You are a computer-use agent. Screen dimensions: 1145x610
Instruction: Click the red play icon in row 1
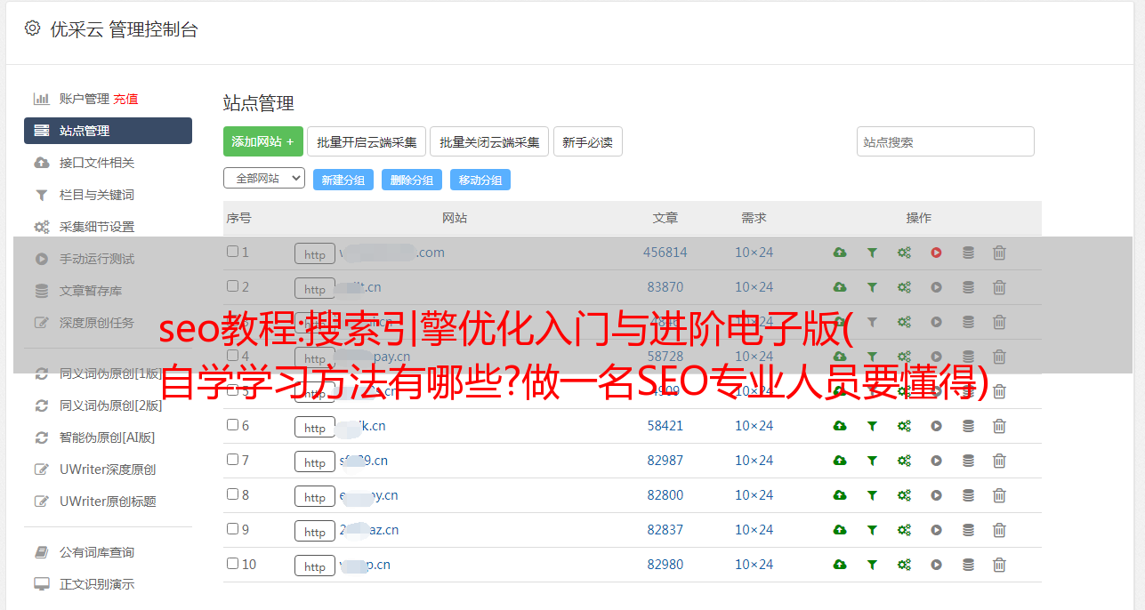pos(936,253)
